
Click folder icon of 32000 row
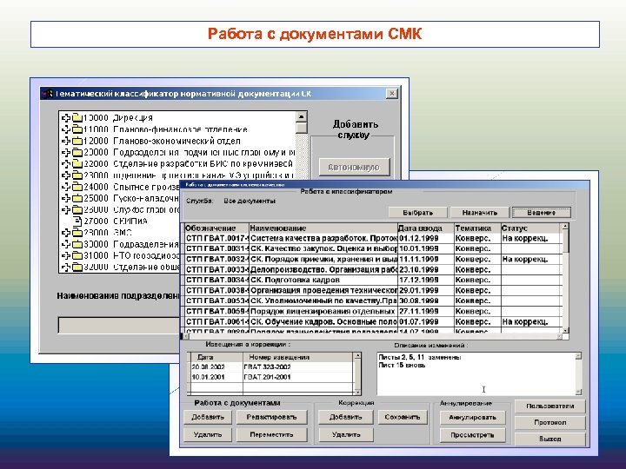(77, 268)
